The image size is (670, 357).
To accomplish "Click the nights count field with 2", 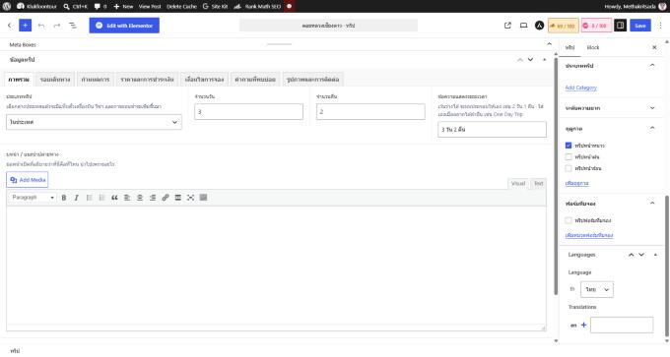I will click(370, 112).
